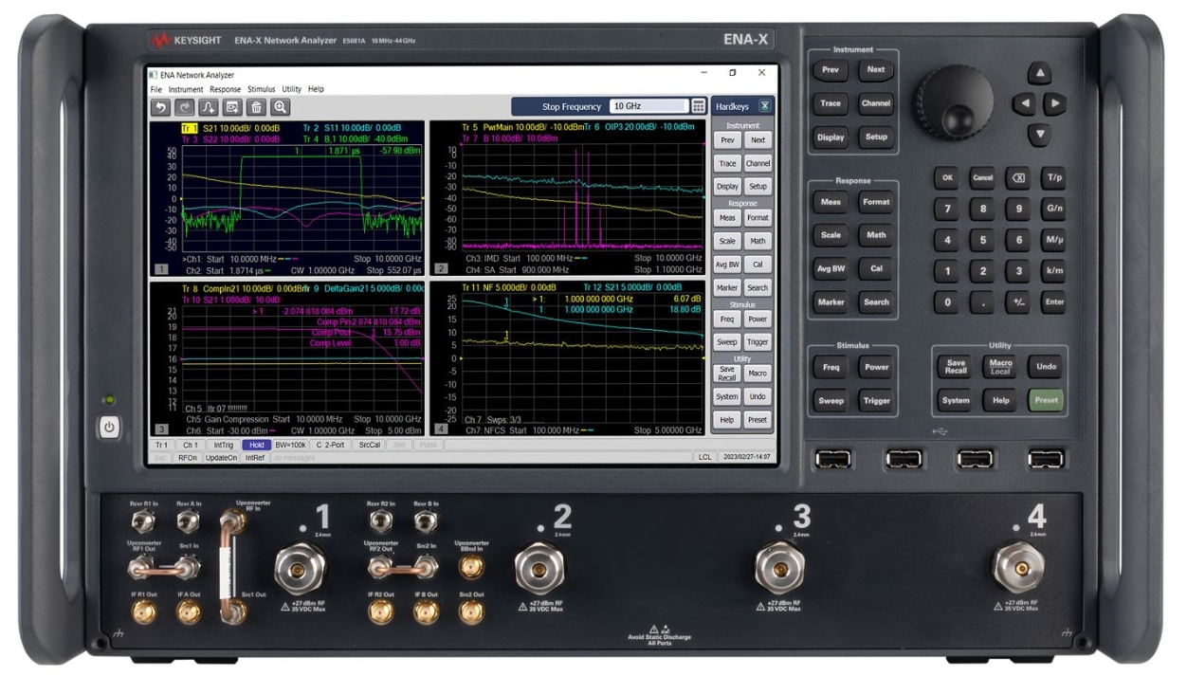This screenshot has height=694, width=1187.
Task: Toggle IntTrig in the status bar
Action: (224, 445)
